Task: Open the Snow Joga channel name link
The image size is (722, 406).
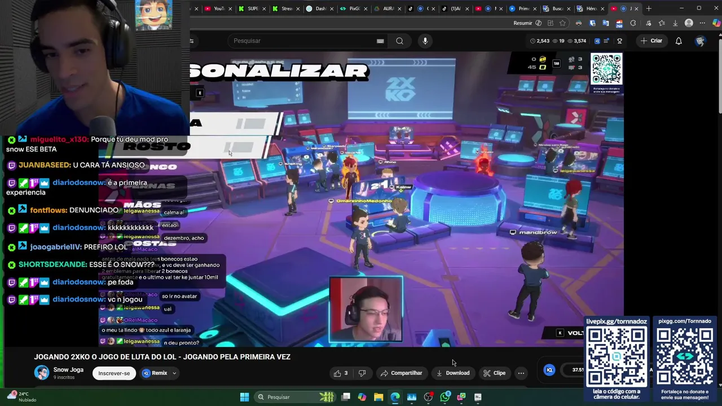Action: pyautogui.click(x=68, y=370)
